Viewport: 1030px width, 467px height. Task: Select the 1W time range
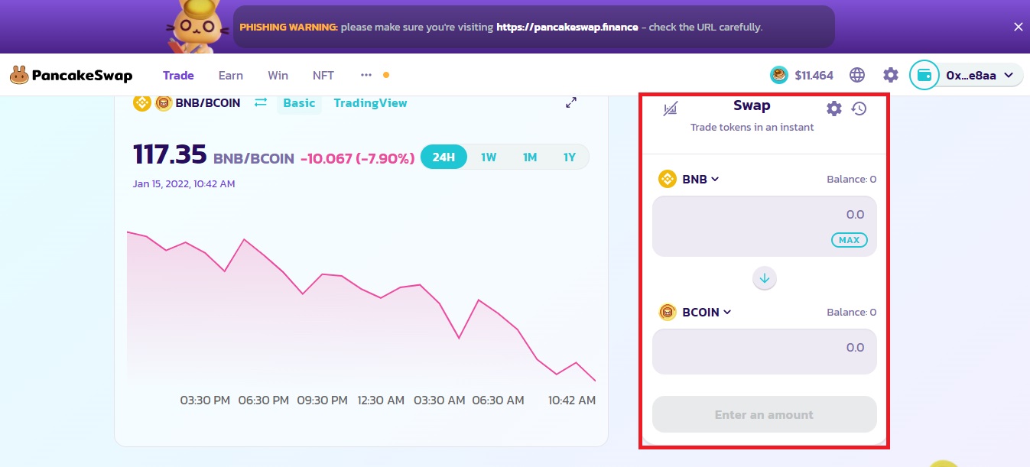click(x=489, y=157)
